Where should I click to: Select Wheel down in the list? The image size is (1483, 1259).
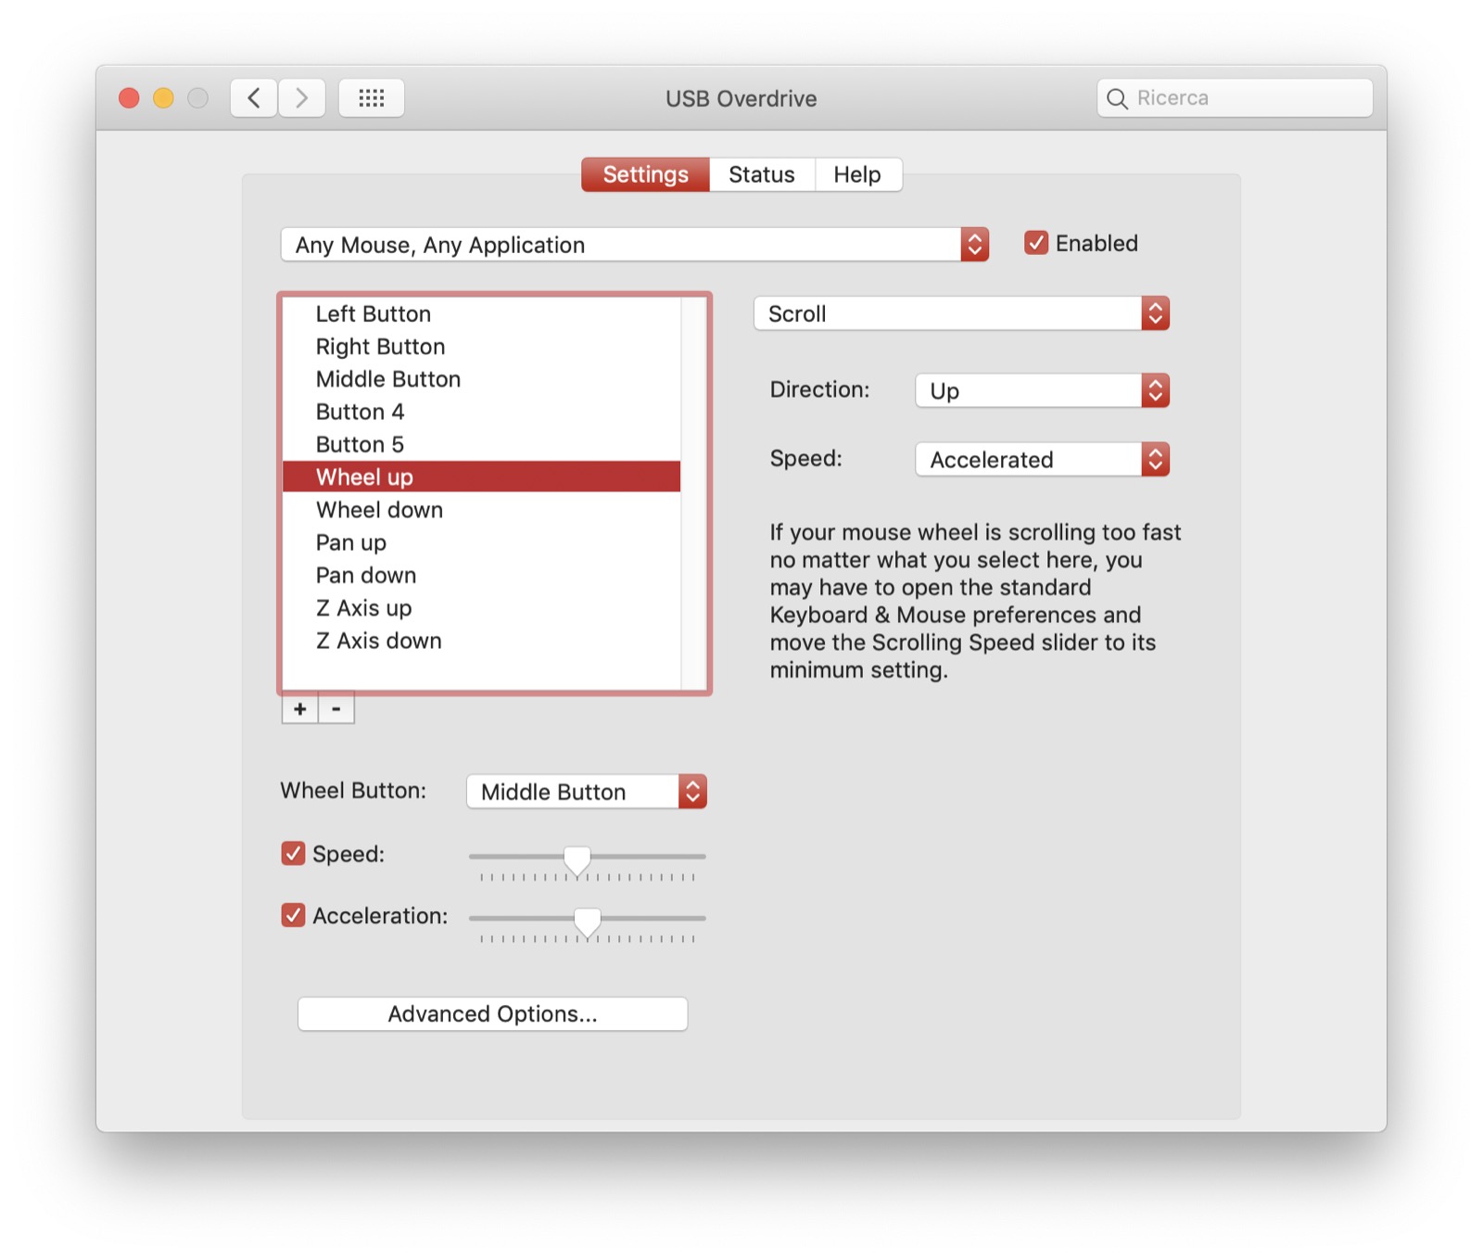click(481, 510)
